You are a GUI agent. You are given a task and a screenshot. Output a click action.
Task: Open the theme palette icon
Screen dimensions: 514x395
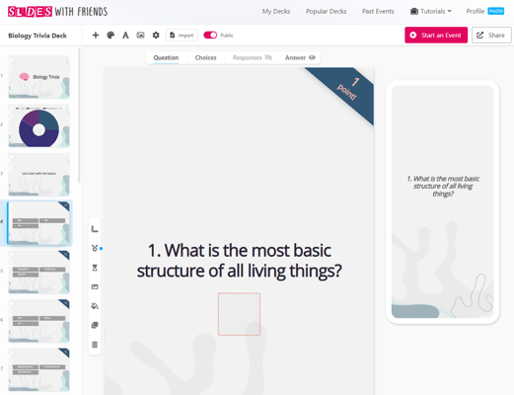110,36
